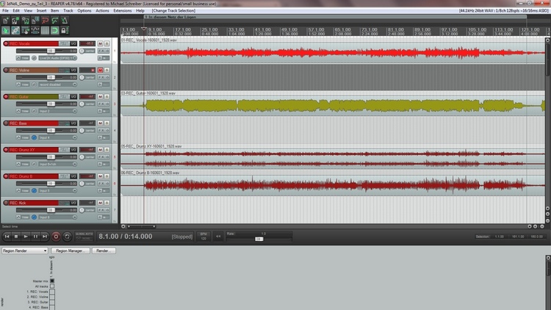
Task: Click the Redo toolbar icon
Action: [x=55, y=21]
